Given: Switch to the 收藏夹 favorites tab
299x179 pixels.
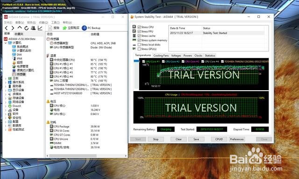Looking at the screenshot, I should pos(19,34).
